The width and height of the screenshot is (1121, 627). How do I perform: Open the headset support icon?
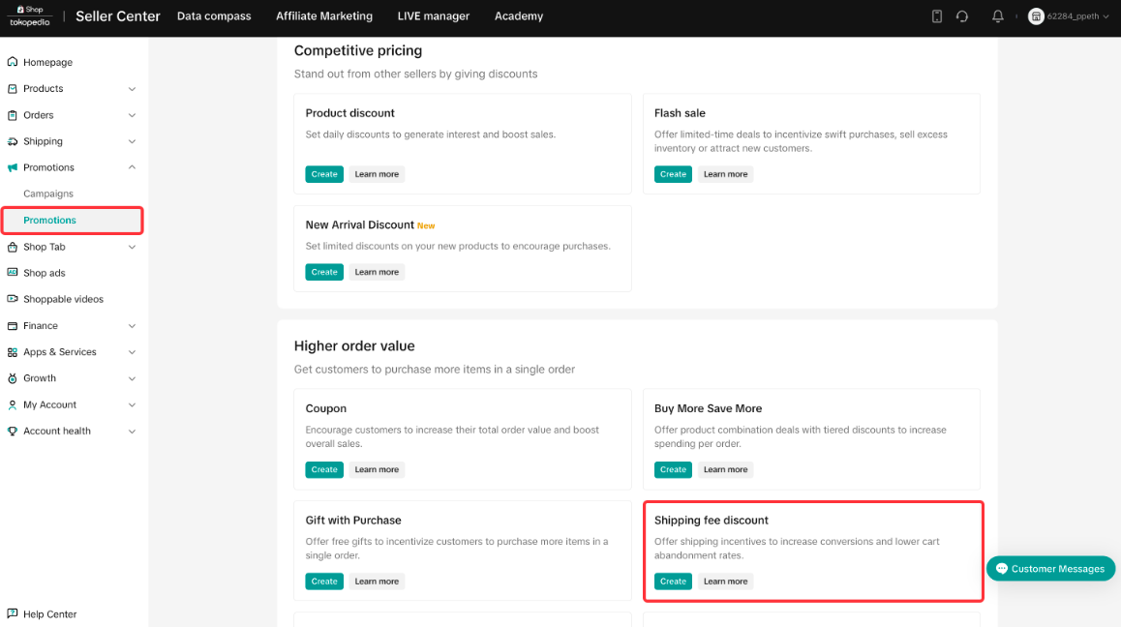point(962,16)
